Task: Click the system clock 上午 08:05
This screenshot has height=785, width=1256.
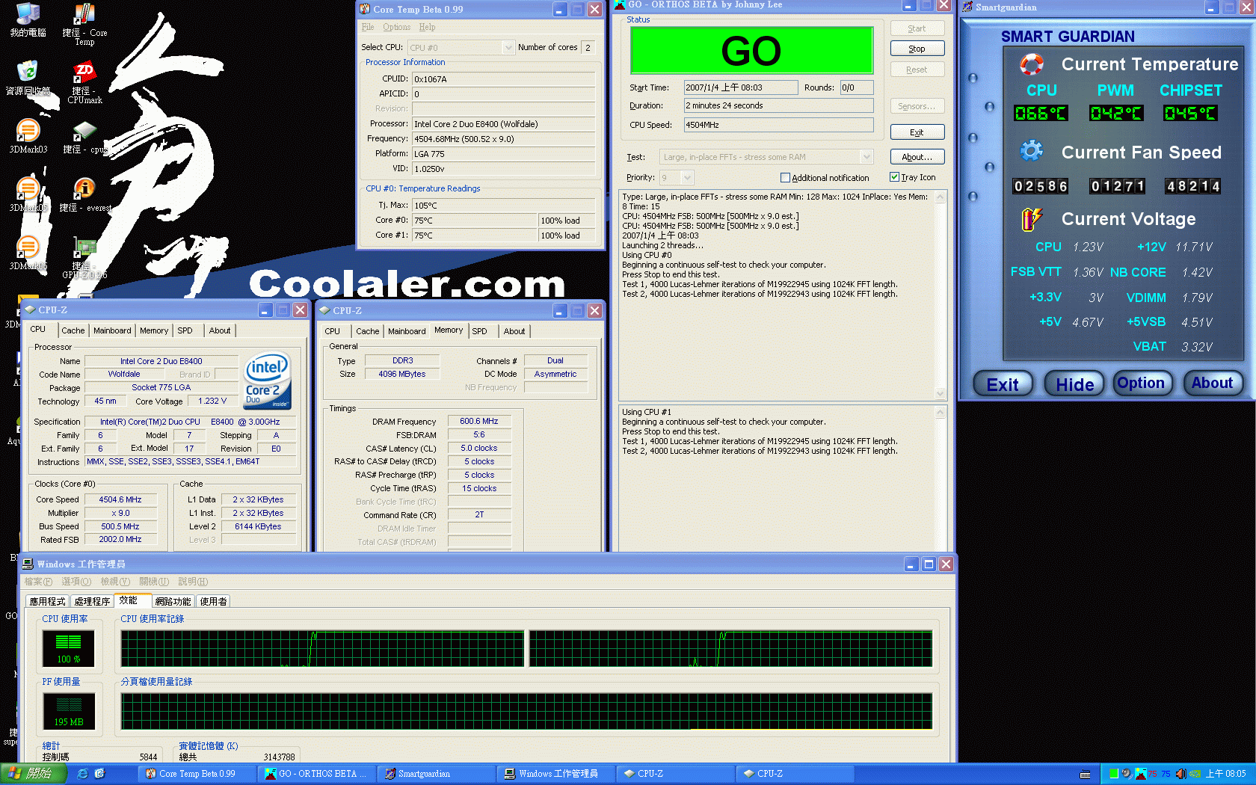Action: (x=1226, y=774)
